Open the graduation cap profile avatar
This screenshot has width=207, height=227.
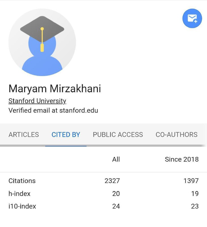(x=42, y=42)
